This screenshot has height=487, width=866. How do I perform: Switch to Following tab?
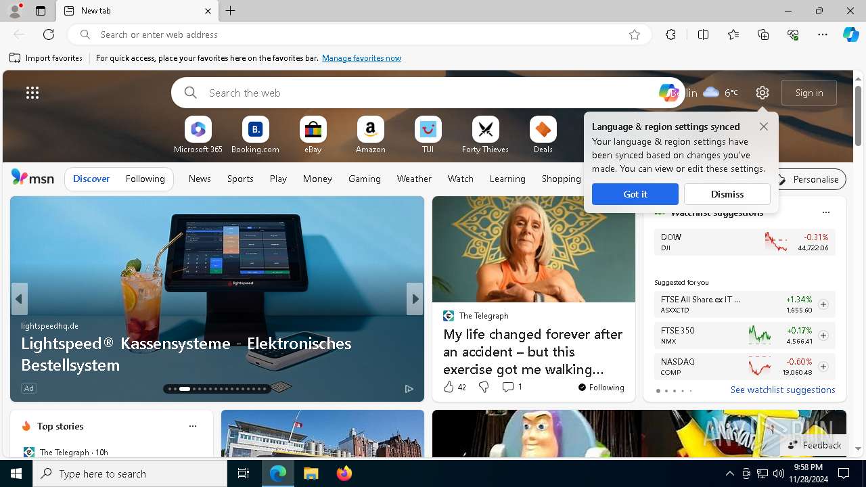tap(145, 179)
